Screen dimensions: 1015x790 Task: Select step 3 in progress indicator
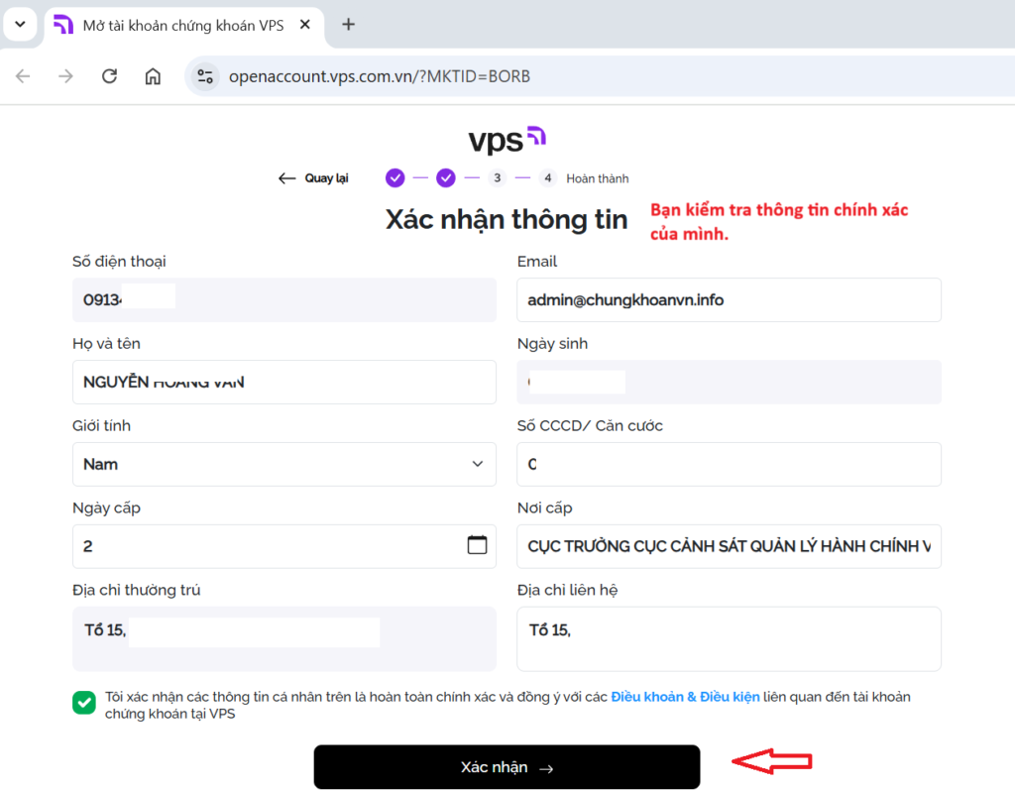pyautogui.click(x=498, y=178)
